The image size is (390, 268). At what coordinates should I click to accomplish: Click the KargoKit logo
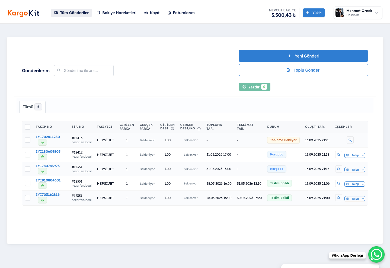(x=24, y=13)
